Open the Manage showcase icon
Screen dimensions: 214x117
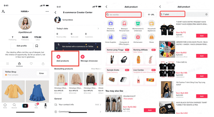pyautogui.click(x=83, y=57)
